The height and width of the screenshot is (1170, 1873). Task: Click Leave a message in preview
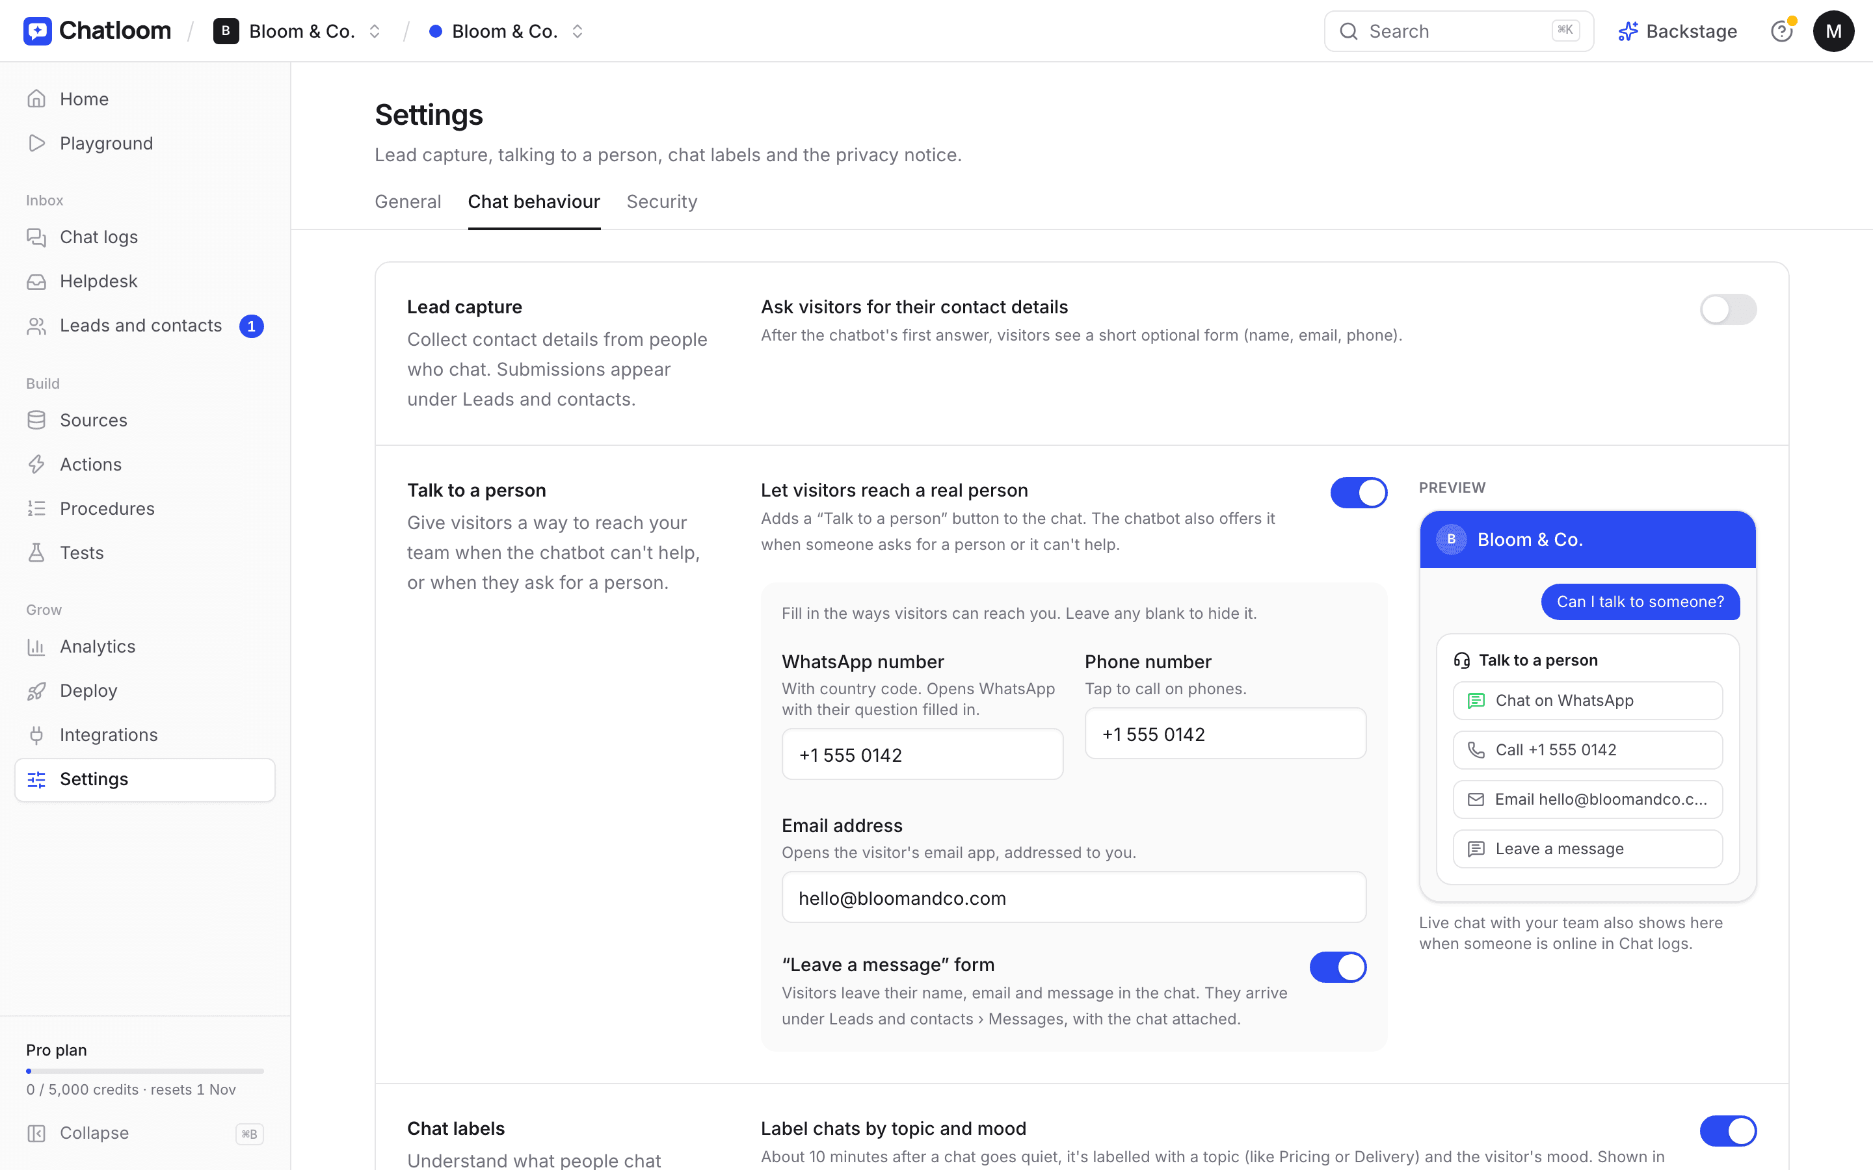click(1587, 849)
